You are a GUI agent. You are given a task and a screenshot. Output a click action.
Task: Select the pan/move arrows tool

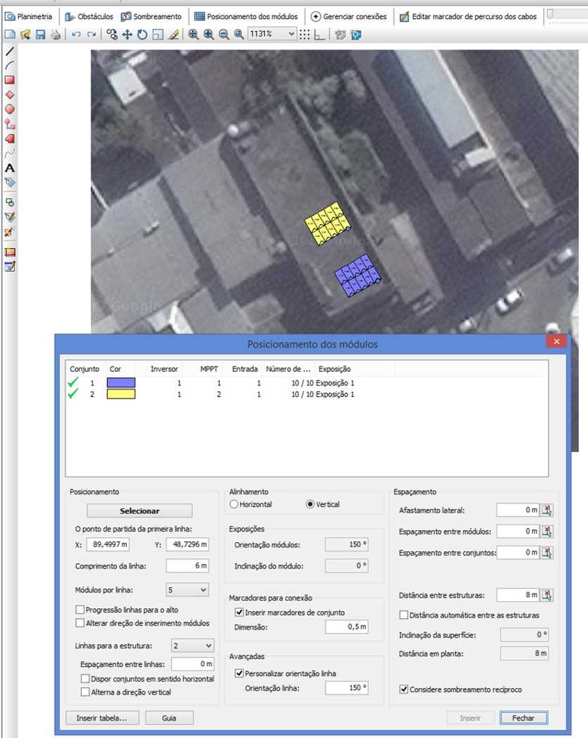128,35
